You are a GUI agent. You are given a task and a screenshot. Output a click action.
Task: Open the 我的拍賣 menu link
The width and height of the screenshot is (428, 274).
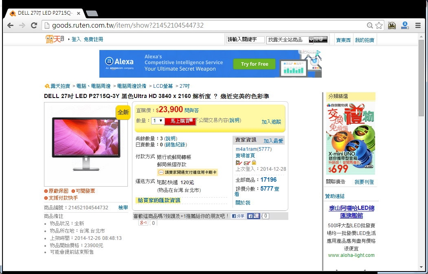pos(364,40)
